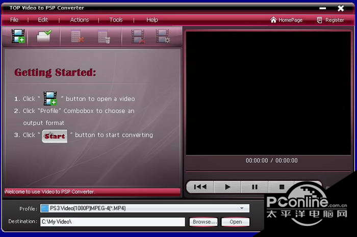Select the PS3 Video(1080P)MPEG-4 profile field
Viewport: 357px width, 237px height.
[144, 208]
